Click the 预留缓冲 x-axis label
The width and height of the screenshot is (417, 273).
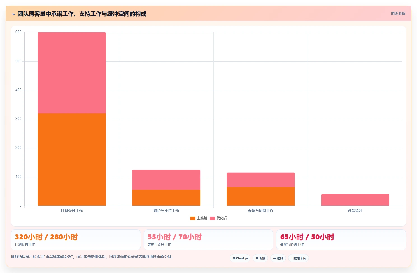(x=355, y=211)
